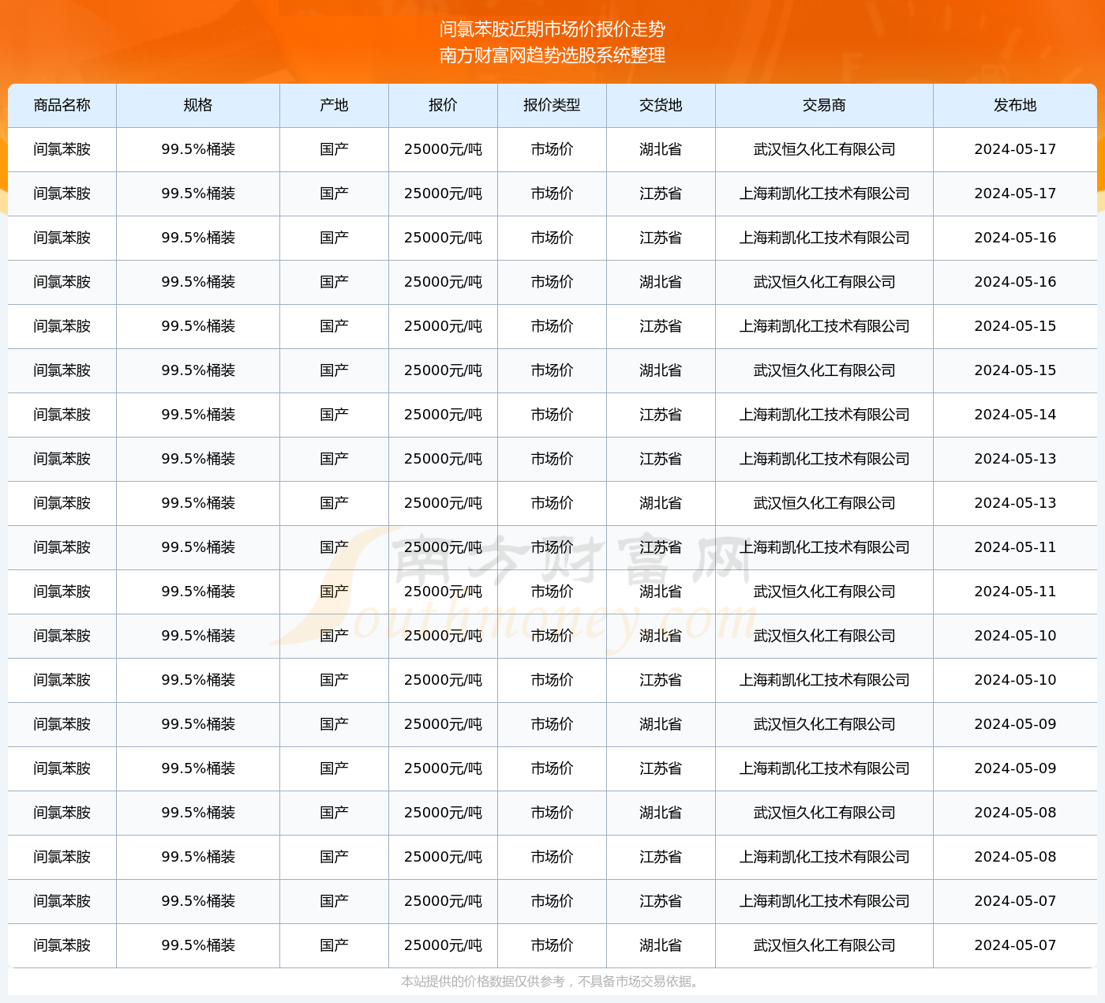Click date 2024-05-10 in the 上海莉凯 row
1105x1003 pixels.
(1016, 680)
